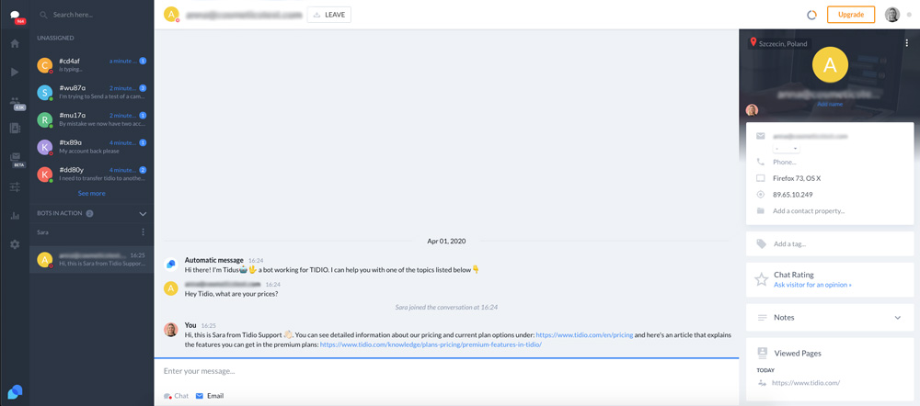Open conversation #tx89a
Image resolution: width=920 pixels, height=406 pixels.
click(x=91, y=146)
